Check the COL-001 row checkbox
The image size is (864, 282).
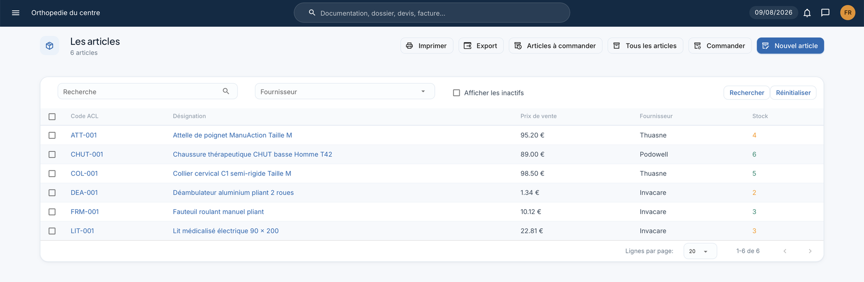click(52, 174)
